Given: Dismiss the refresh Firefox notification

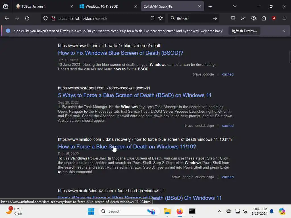Looking at the screenshot, I should click(x=284, y=31).
